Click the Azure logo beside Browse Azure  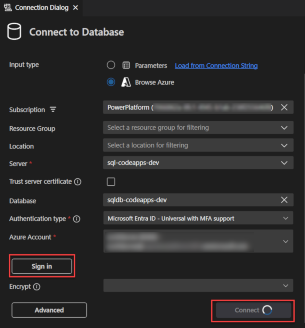(x=126, y=82)
